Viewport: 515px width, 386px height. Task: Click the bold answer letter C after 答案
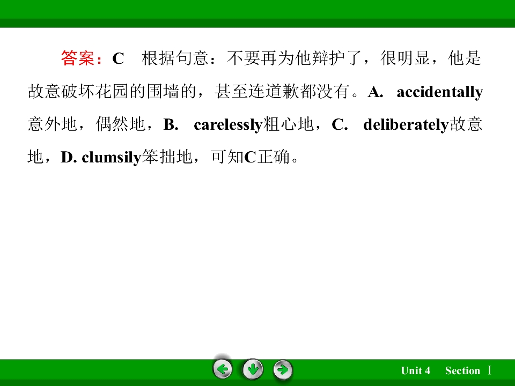point(118,59)
